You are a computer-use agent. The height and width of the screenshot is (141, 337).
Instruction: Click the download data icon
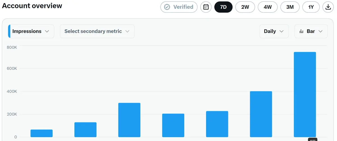pyautogui.click(x=328, y=7)
